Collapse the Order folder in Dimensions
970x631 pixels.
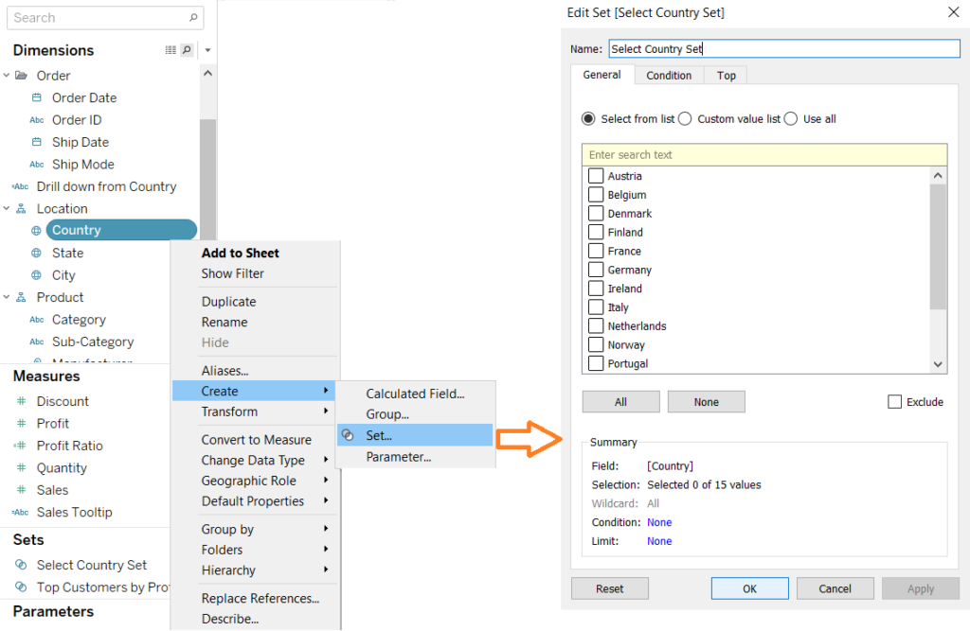tap(9, 75)
